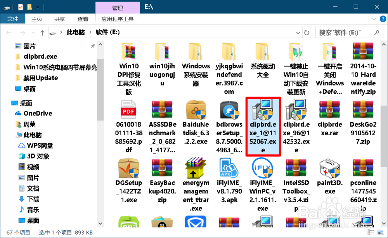The image size is (388, 238).
Task: Select the 系统驱动大全 folder
Action: pos(263,60)
